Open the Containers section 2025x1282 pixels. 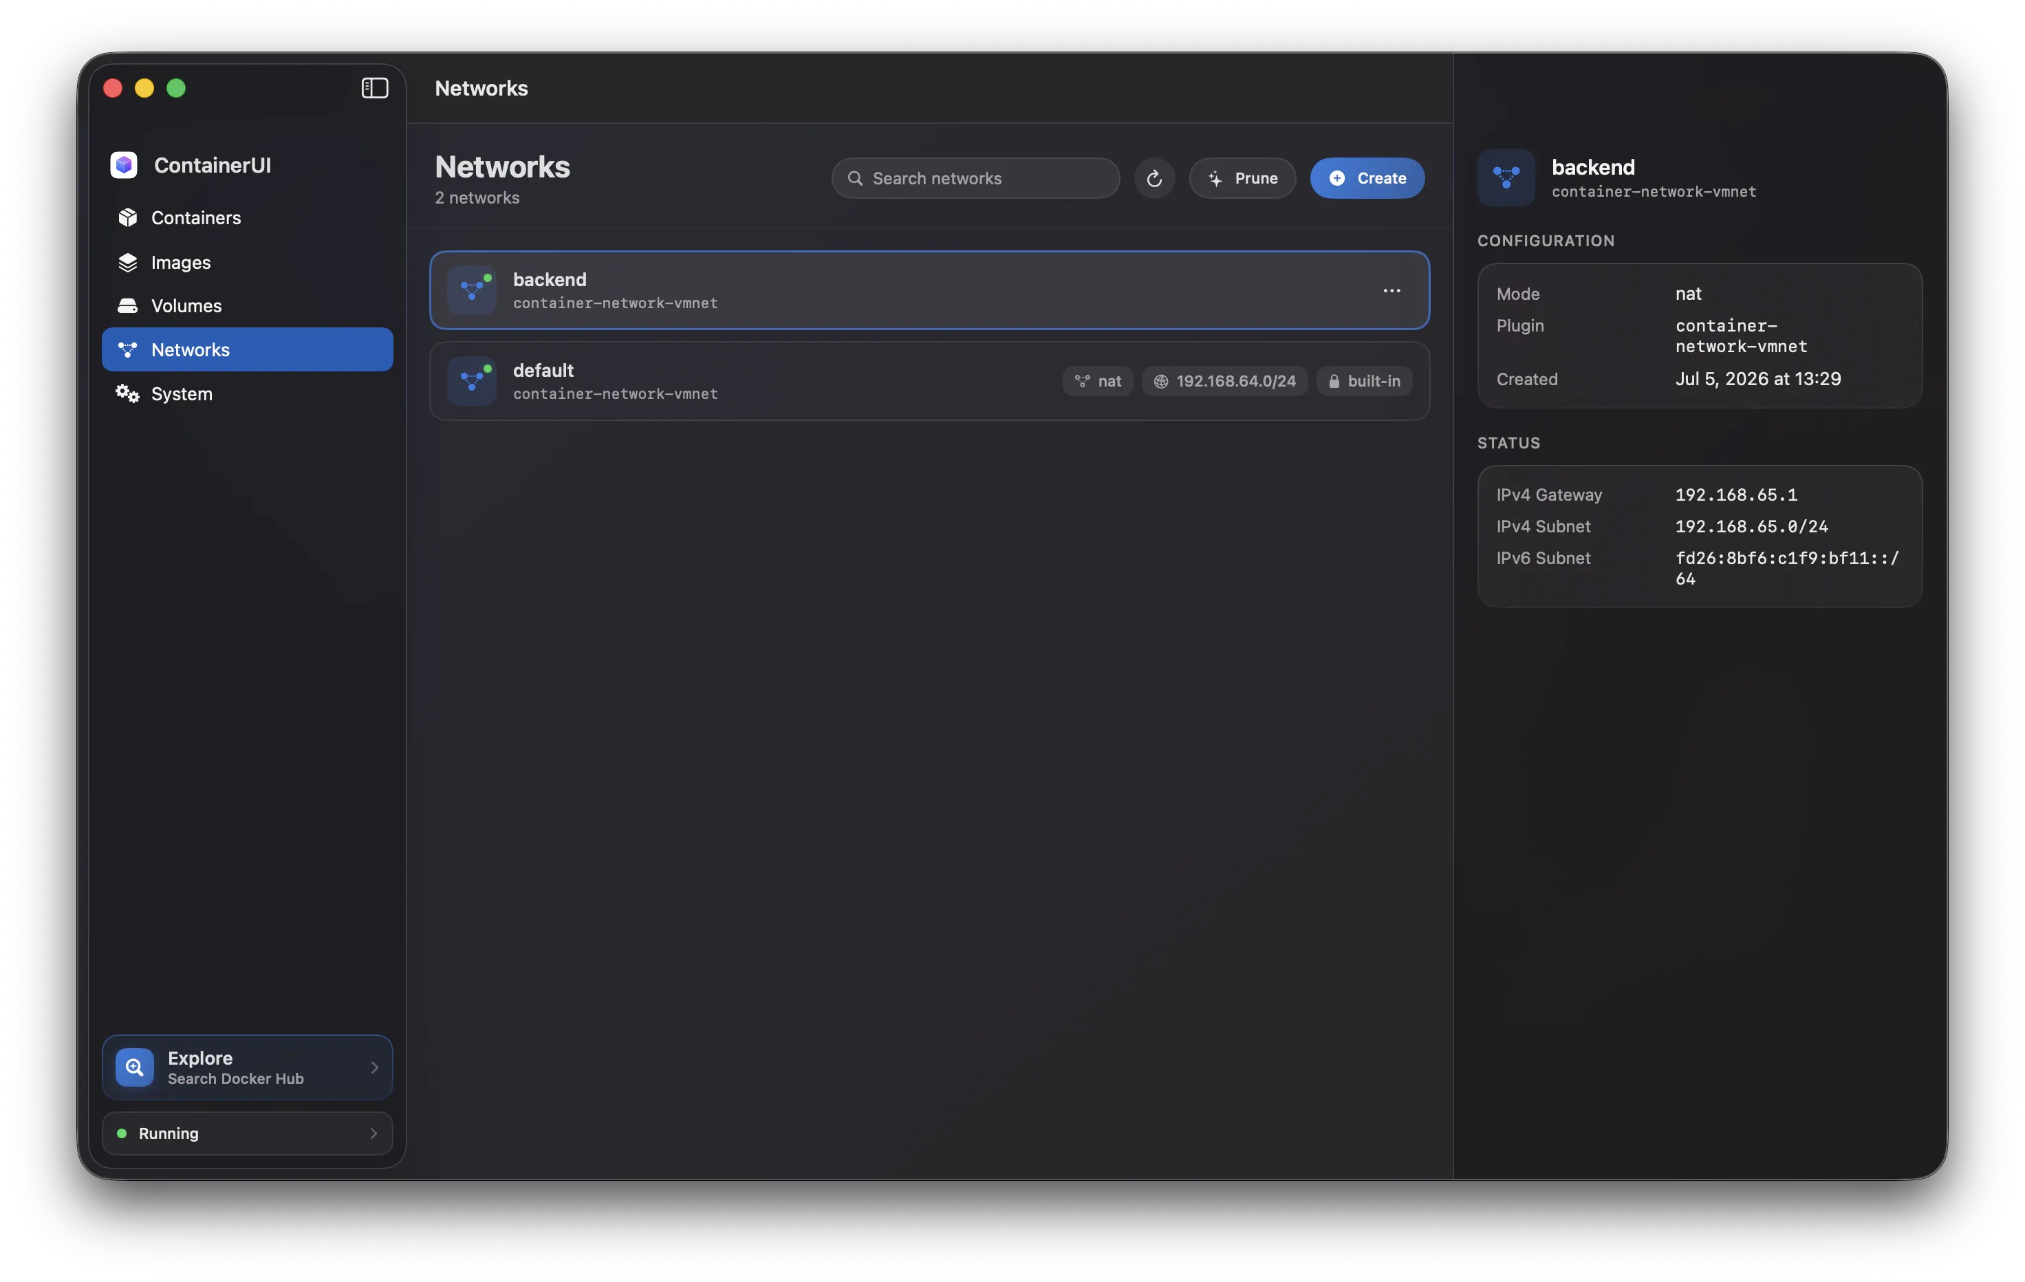[x=247, y=218]
